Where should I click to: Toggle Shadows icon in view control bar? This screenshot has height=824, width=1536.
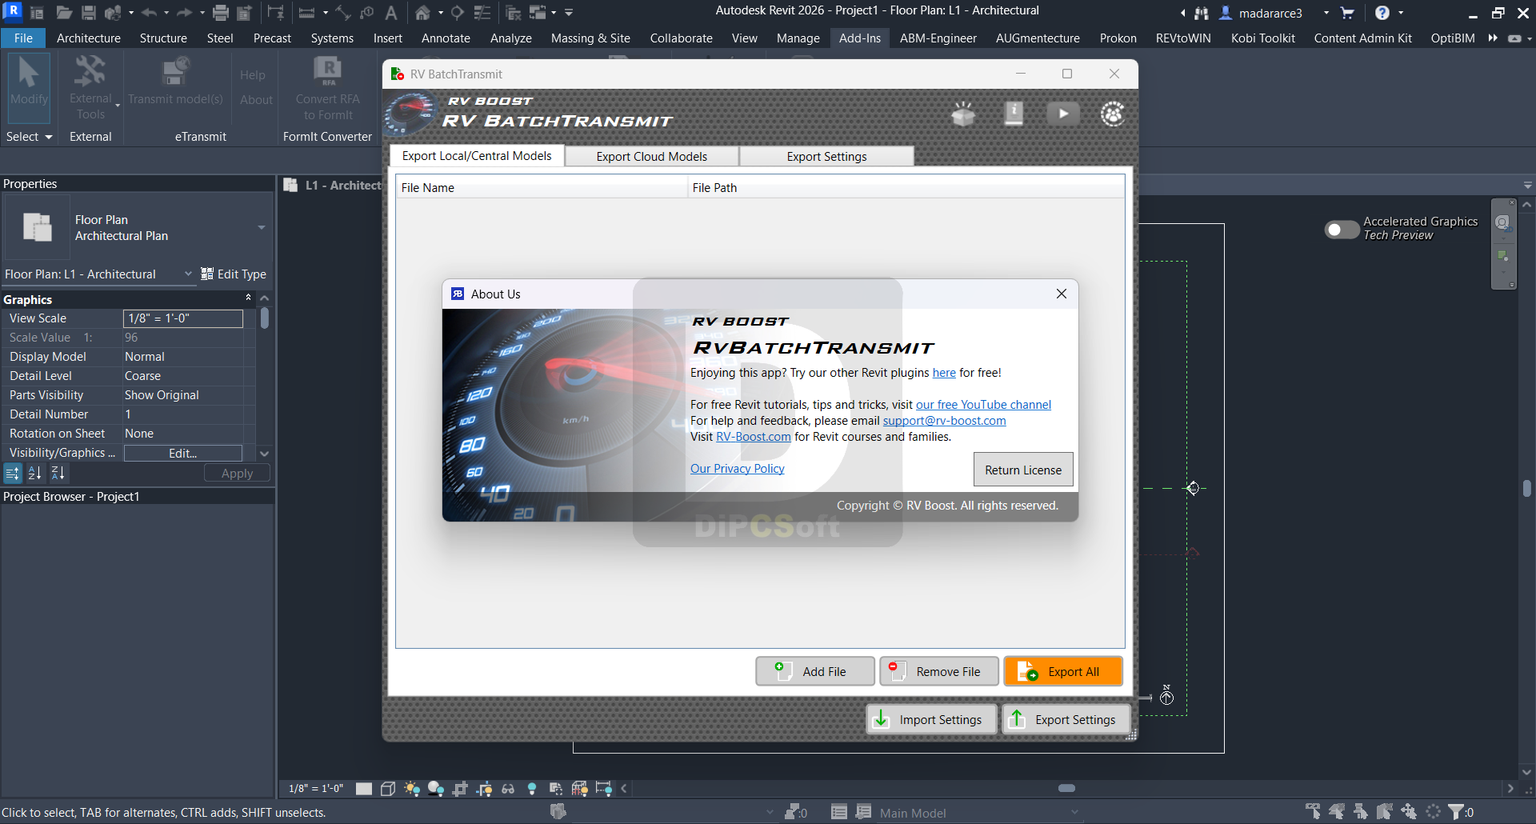click(x=436, y=789)
